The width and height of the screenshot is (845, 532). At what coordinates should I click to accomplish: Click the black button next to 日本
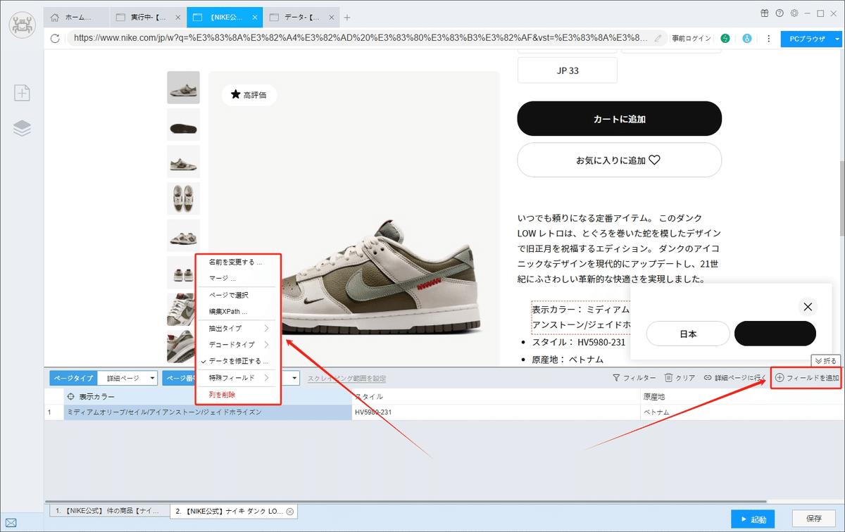775,334
